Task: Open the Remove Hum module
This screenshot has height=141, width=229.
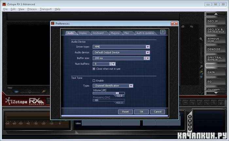Action: pyautogui.click(x=216, y=40)
